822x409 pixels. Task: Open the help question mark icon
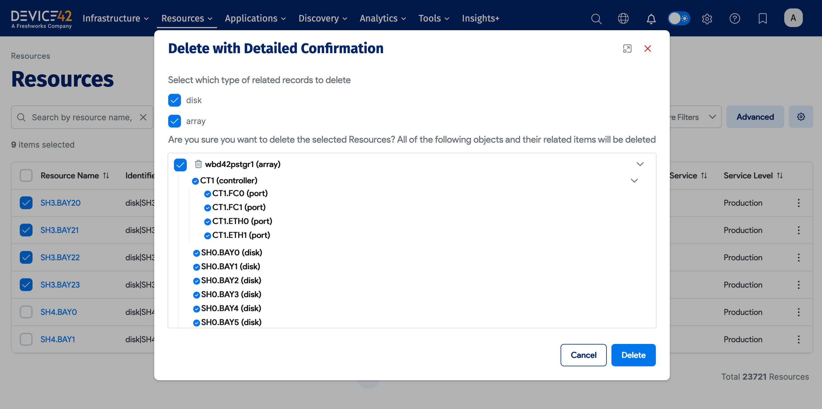coord(735,19)
